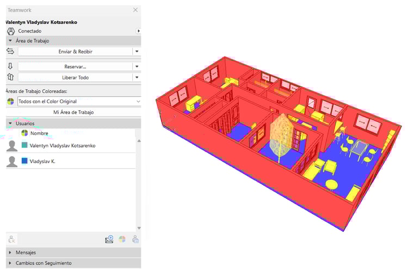The width and height of the screenshot is (408, 272).
Task: Collapse the Usuarios section
Action: pos(10,123)
